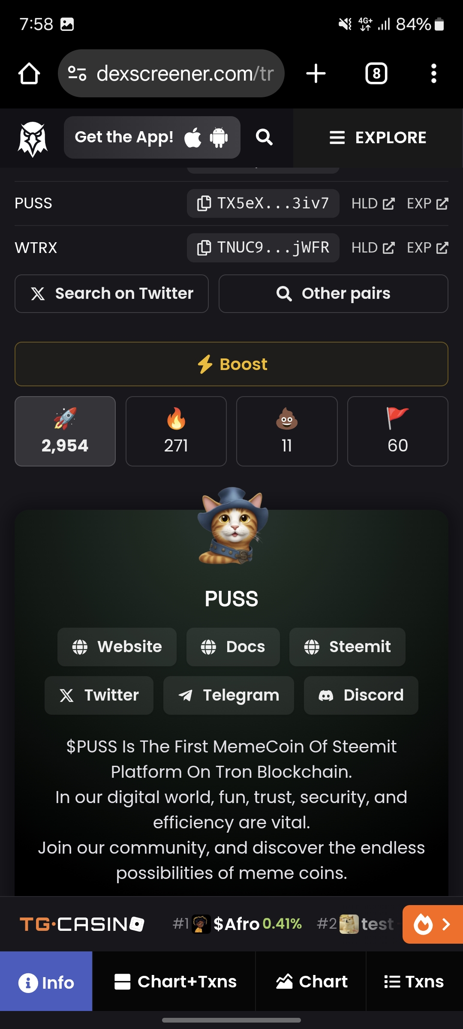The width and height of the screenshot is (463, 1029).
Task: Copy the WTRX address TNUC9...jWFR
Action: pyautogui.click(x=263, y=248)
